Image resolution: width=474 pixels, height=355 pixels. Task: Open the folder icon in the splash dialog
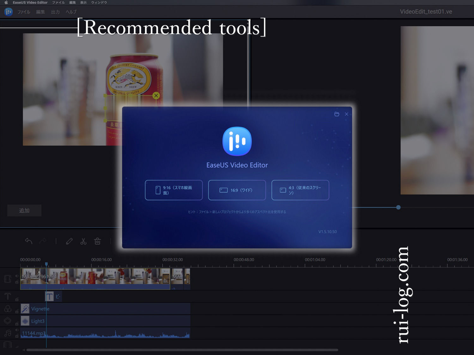pos(337,114)
